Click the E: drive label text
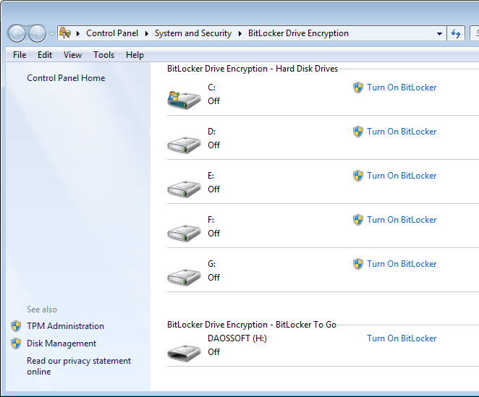 point(211,176)
